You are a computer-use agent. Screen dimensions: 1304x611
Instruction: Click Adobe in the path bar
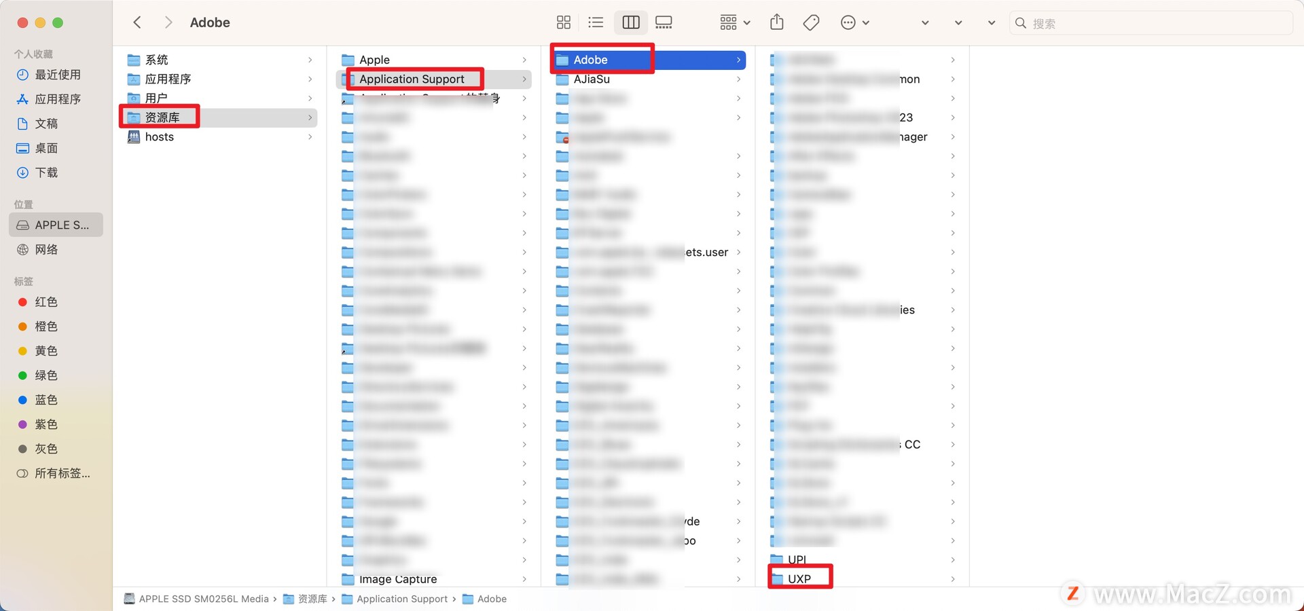(484, 599)
